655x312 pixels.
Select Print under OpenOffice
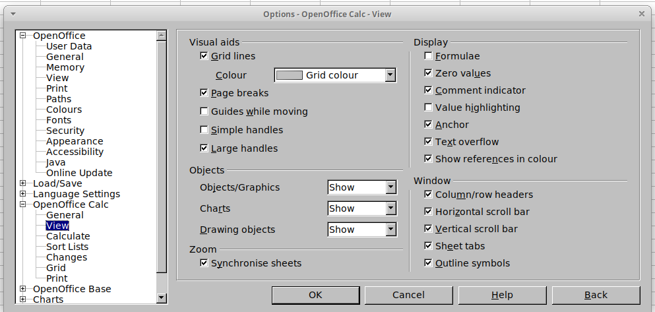(57, 88)
